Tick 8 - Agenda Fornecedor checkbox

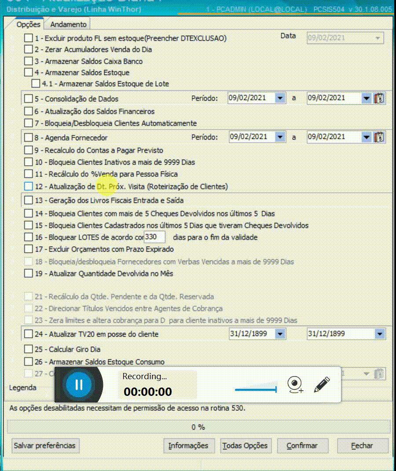[28, 138]
